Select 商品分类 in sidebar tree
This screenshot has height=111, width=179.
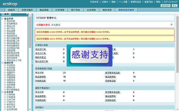click(11, 26)
